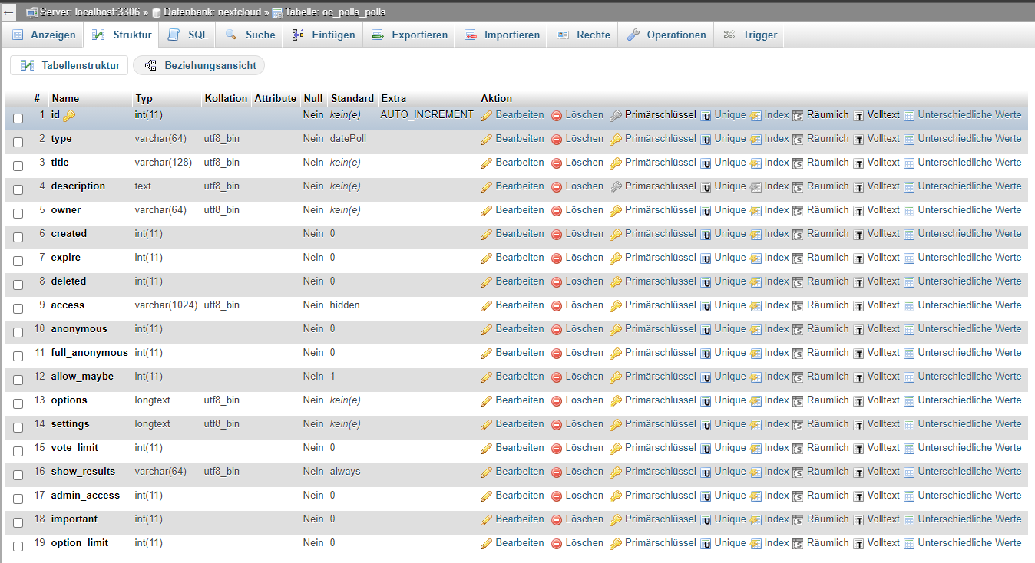Screen dimensions: 1035x563
Task: Click the navigation panel collapse arrow
Action: 9,12
